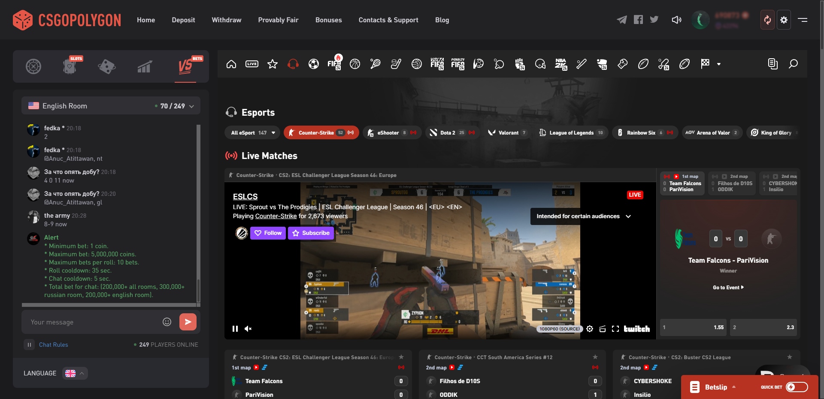Open favorites star in sports bar
The height and width of the screenshot is (399, 824).
coord(273,64)
